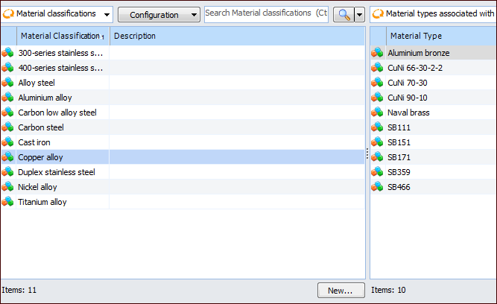Select the Carbon low alloy steel classification
Image resolution: width=497 pixels, height=304 pixels.
pyautogui.click(x=57, y=113)
